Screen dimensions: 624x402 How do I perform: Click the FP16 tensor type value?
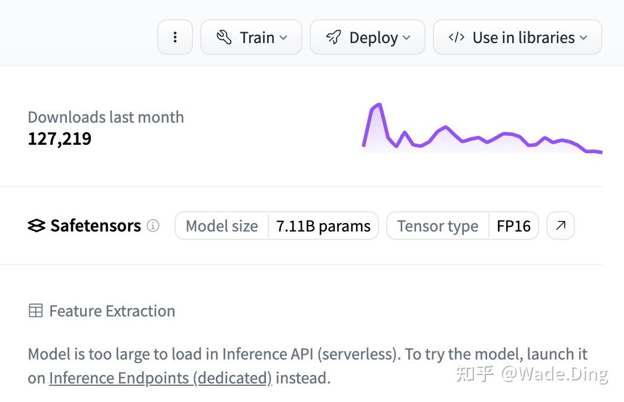(513, 226)
